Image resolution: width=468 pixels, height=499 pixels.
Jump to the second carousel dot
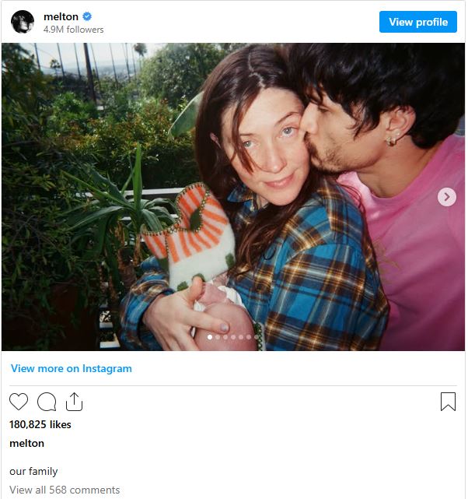click(217, 337)
